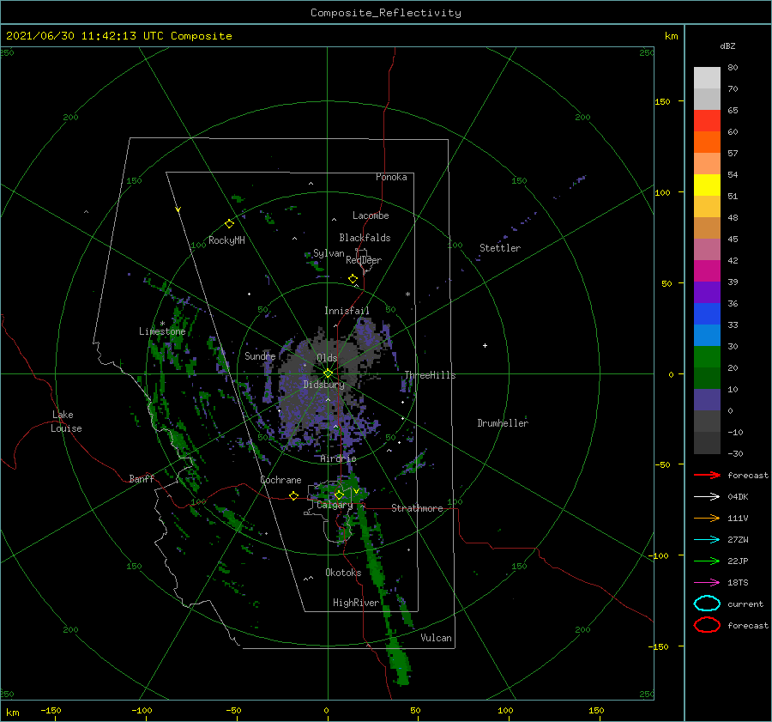Click the Vulcan city label
Image resolution: width=772 pixels, height=722 pixels.
[x=436, y=638]
